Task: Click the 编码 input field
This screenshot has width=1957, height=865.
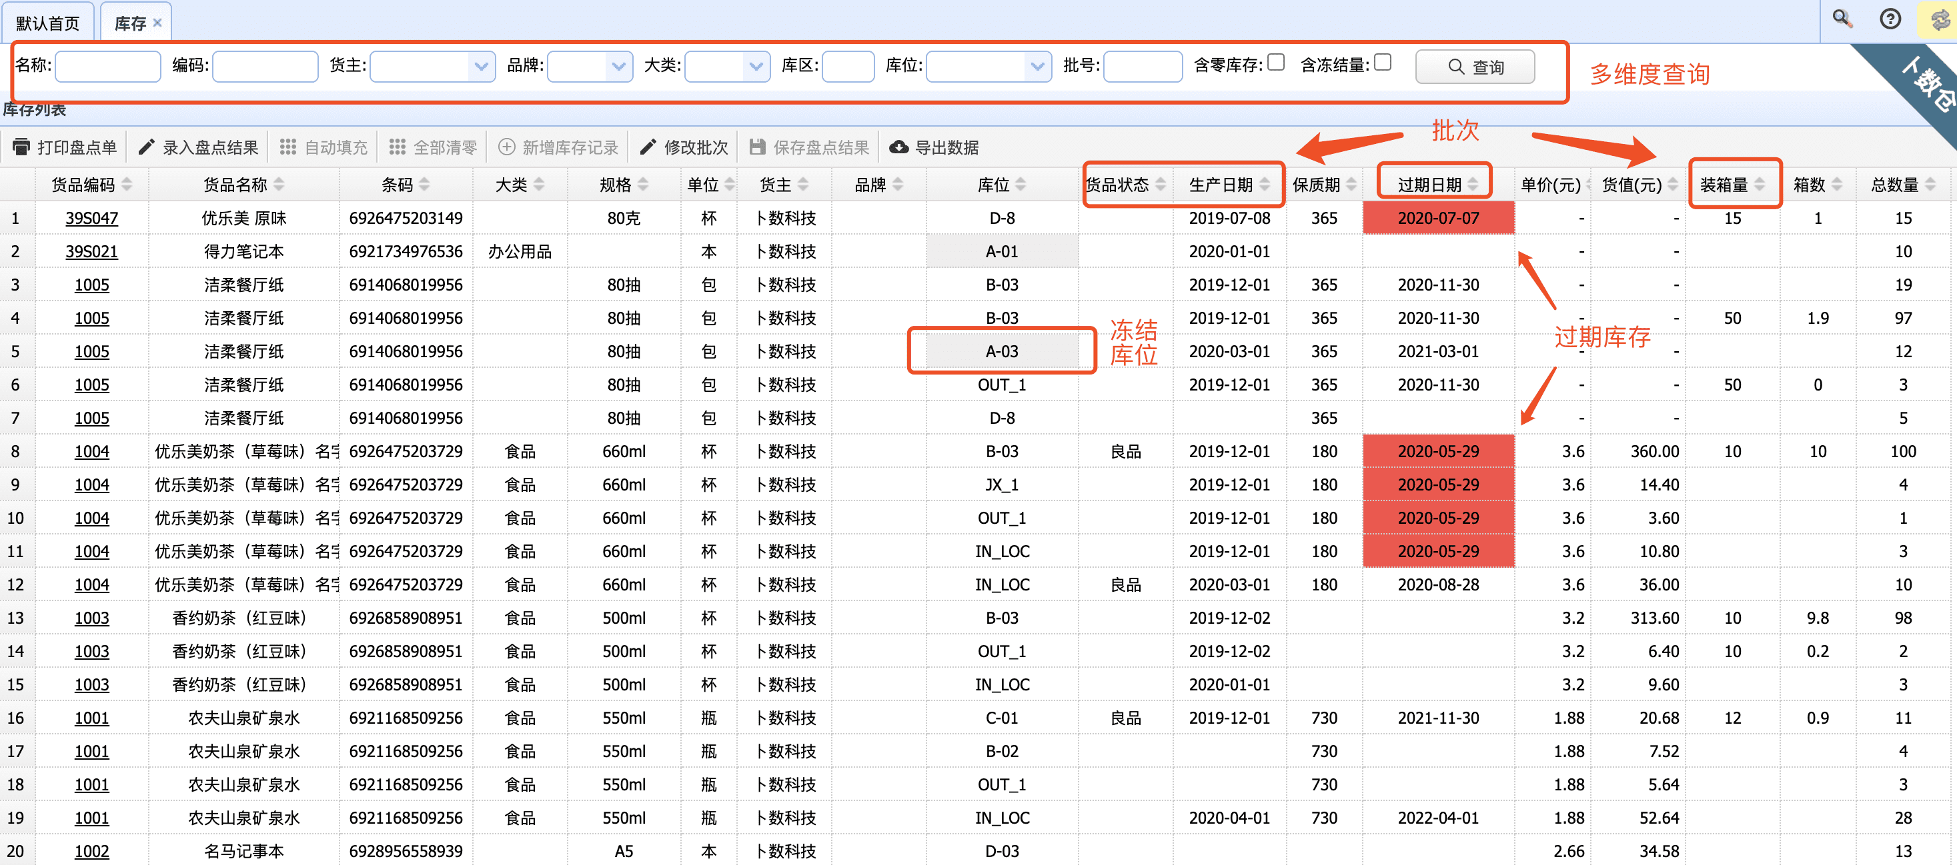Action: coord(265,66)
